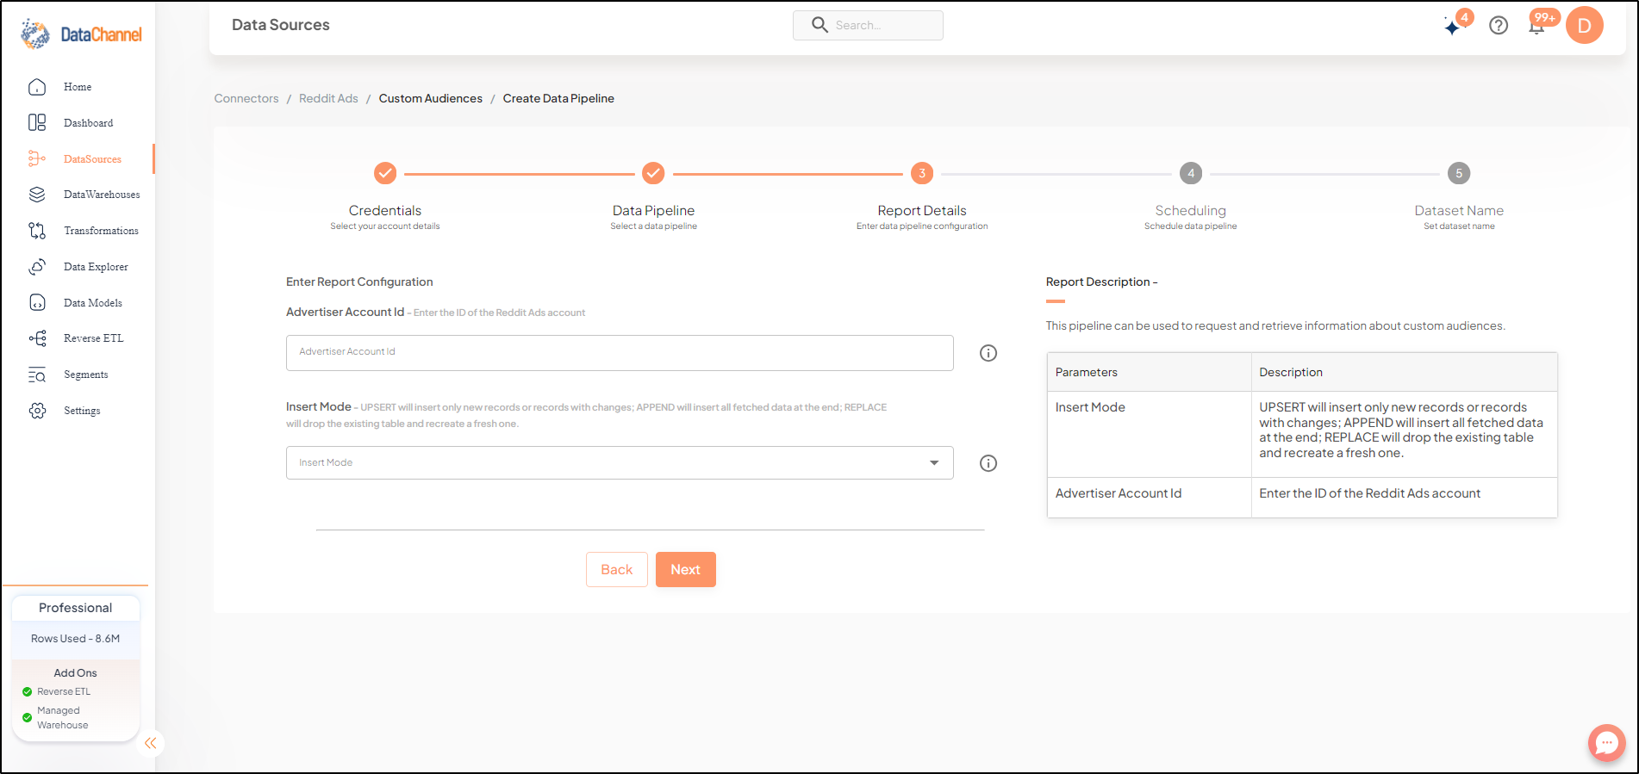Screen dimensions: 1639x774
Task: Open the Transformations sidebar icon
Action: [x=37, y=231]
